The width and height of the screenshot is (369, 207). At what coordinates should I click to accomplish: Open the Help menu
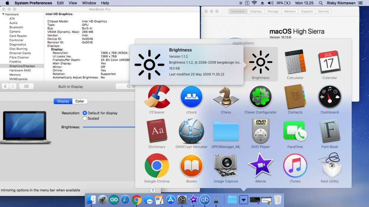click(x=105, y=3)
